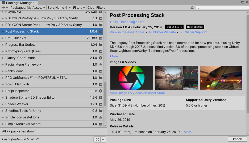The width and height of the screenshot is (249, 143).
Task: Click import icon for ProBuilder 2.x
Action: coord(101,38)
